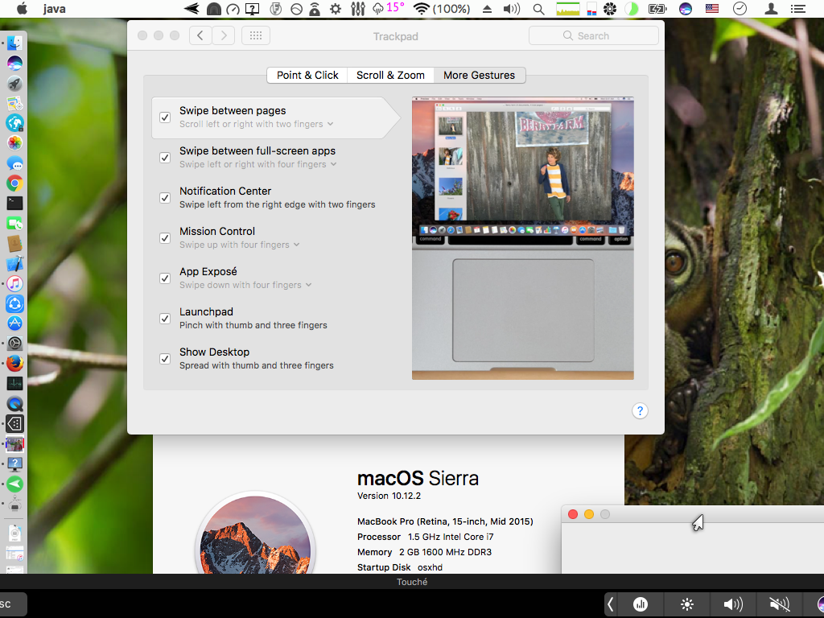Viewport: 824px width, 618px height.
Task: Open Show All preferences grid icon
Action: [x=255, y=35]
